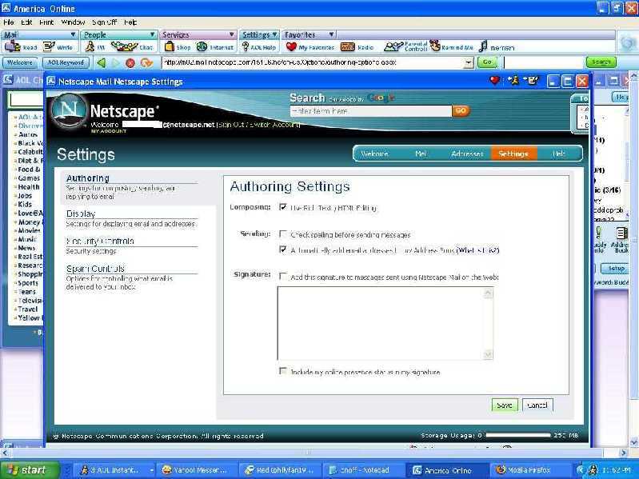Click the music note icon in toolbar
Screen dimensions: 639x479
(x=483, y=46)
